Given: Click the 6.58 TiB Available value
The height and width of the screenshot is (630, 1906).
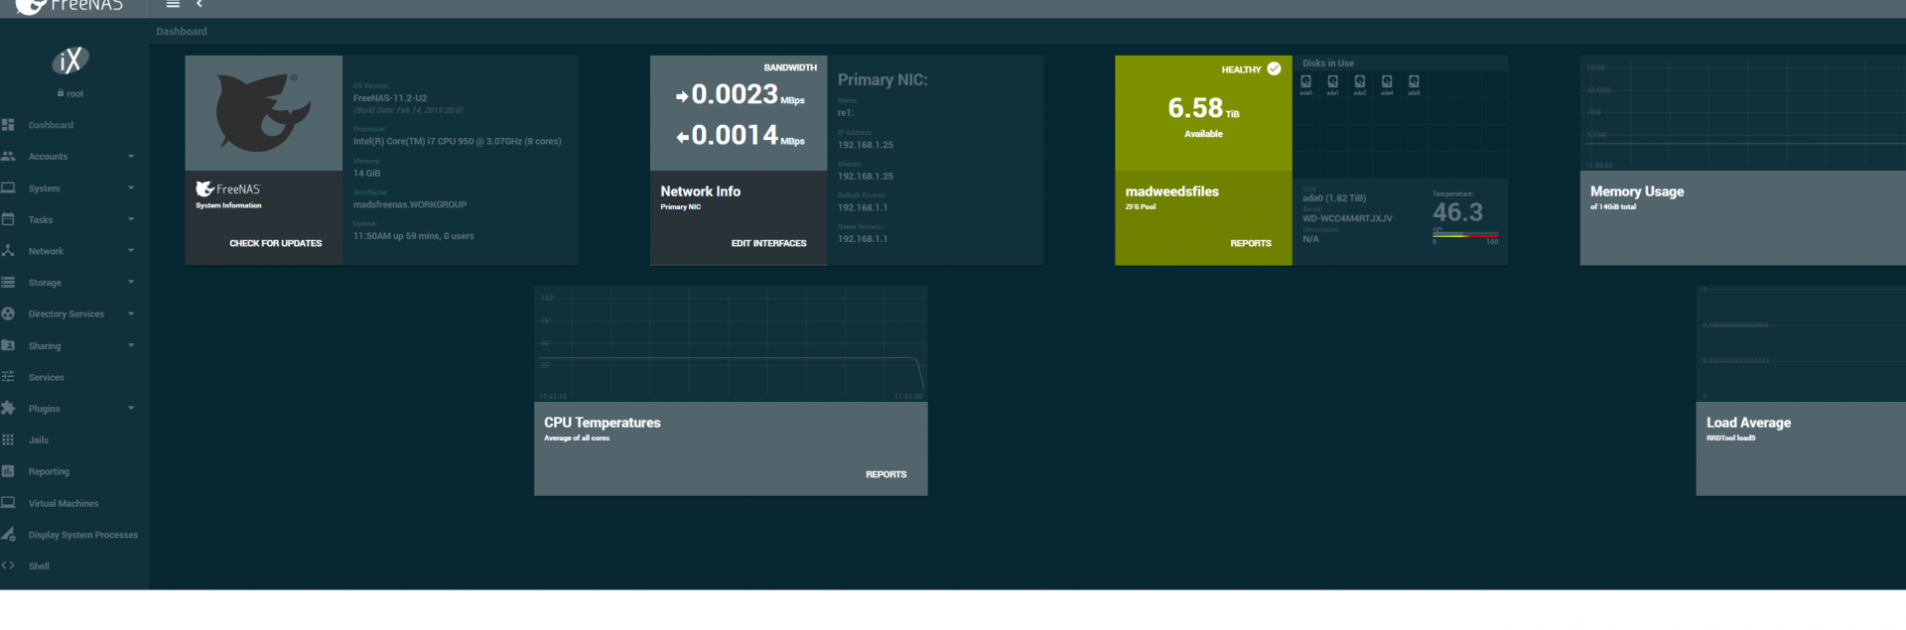Looking at the screenshot, I should pyautogui.click(x=1203, y=108).
